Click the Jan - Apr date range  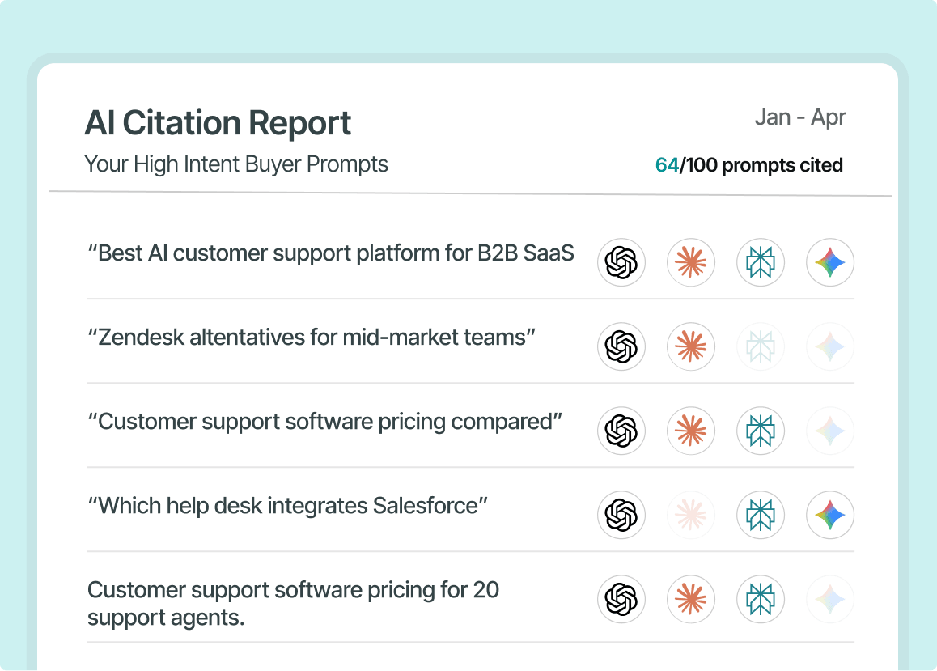tap(800, 117)
